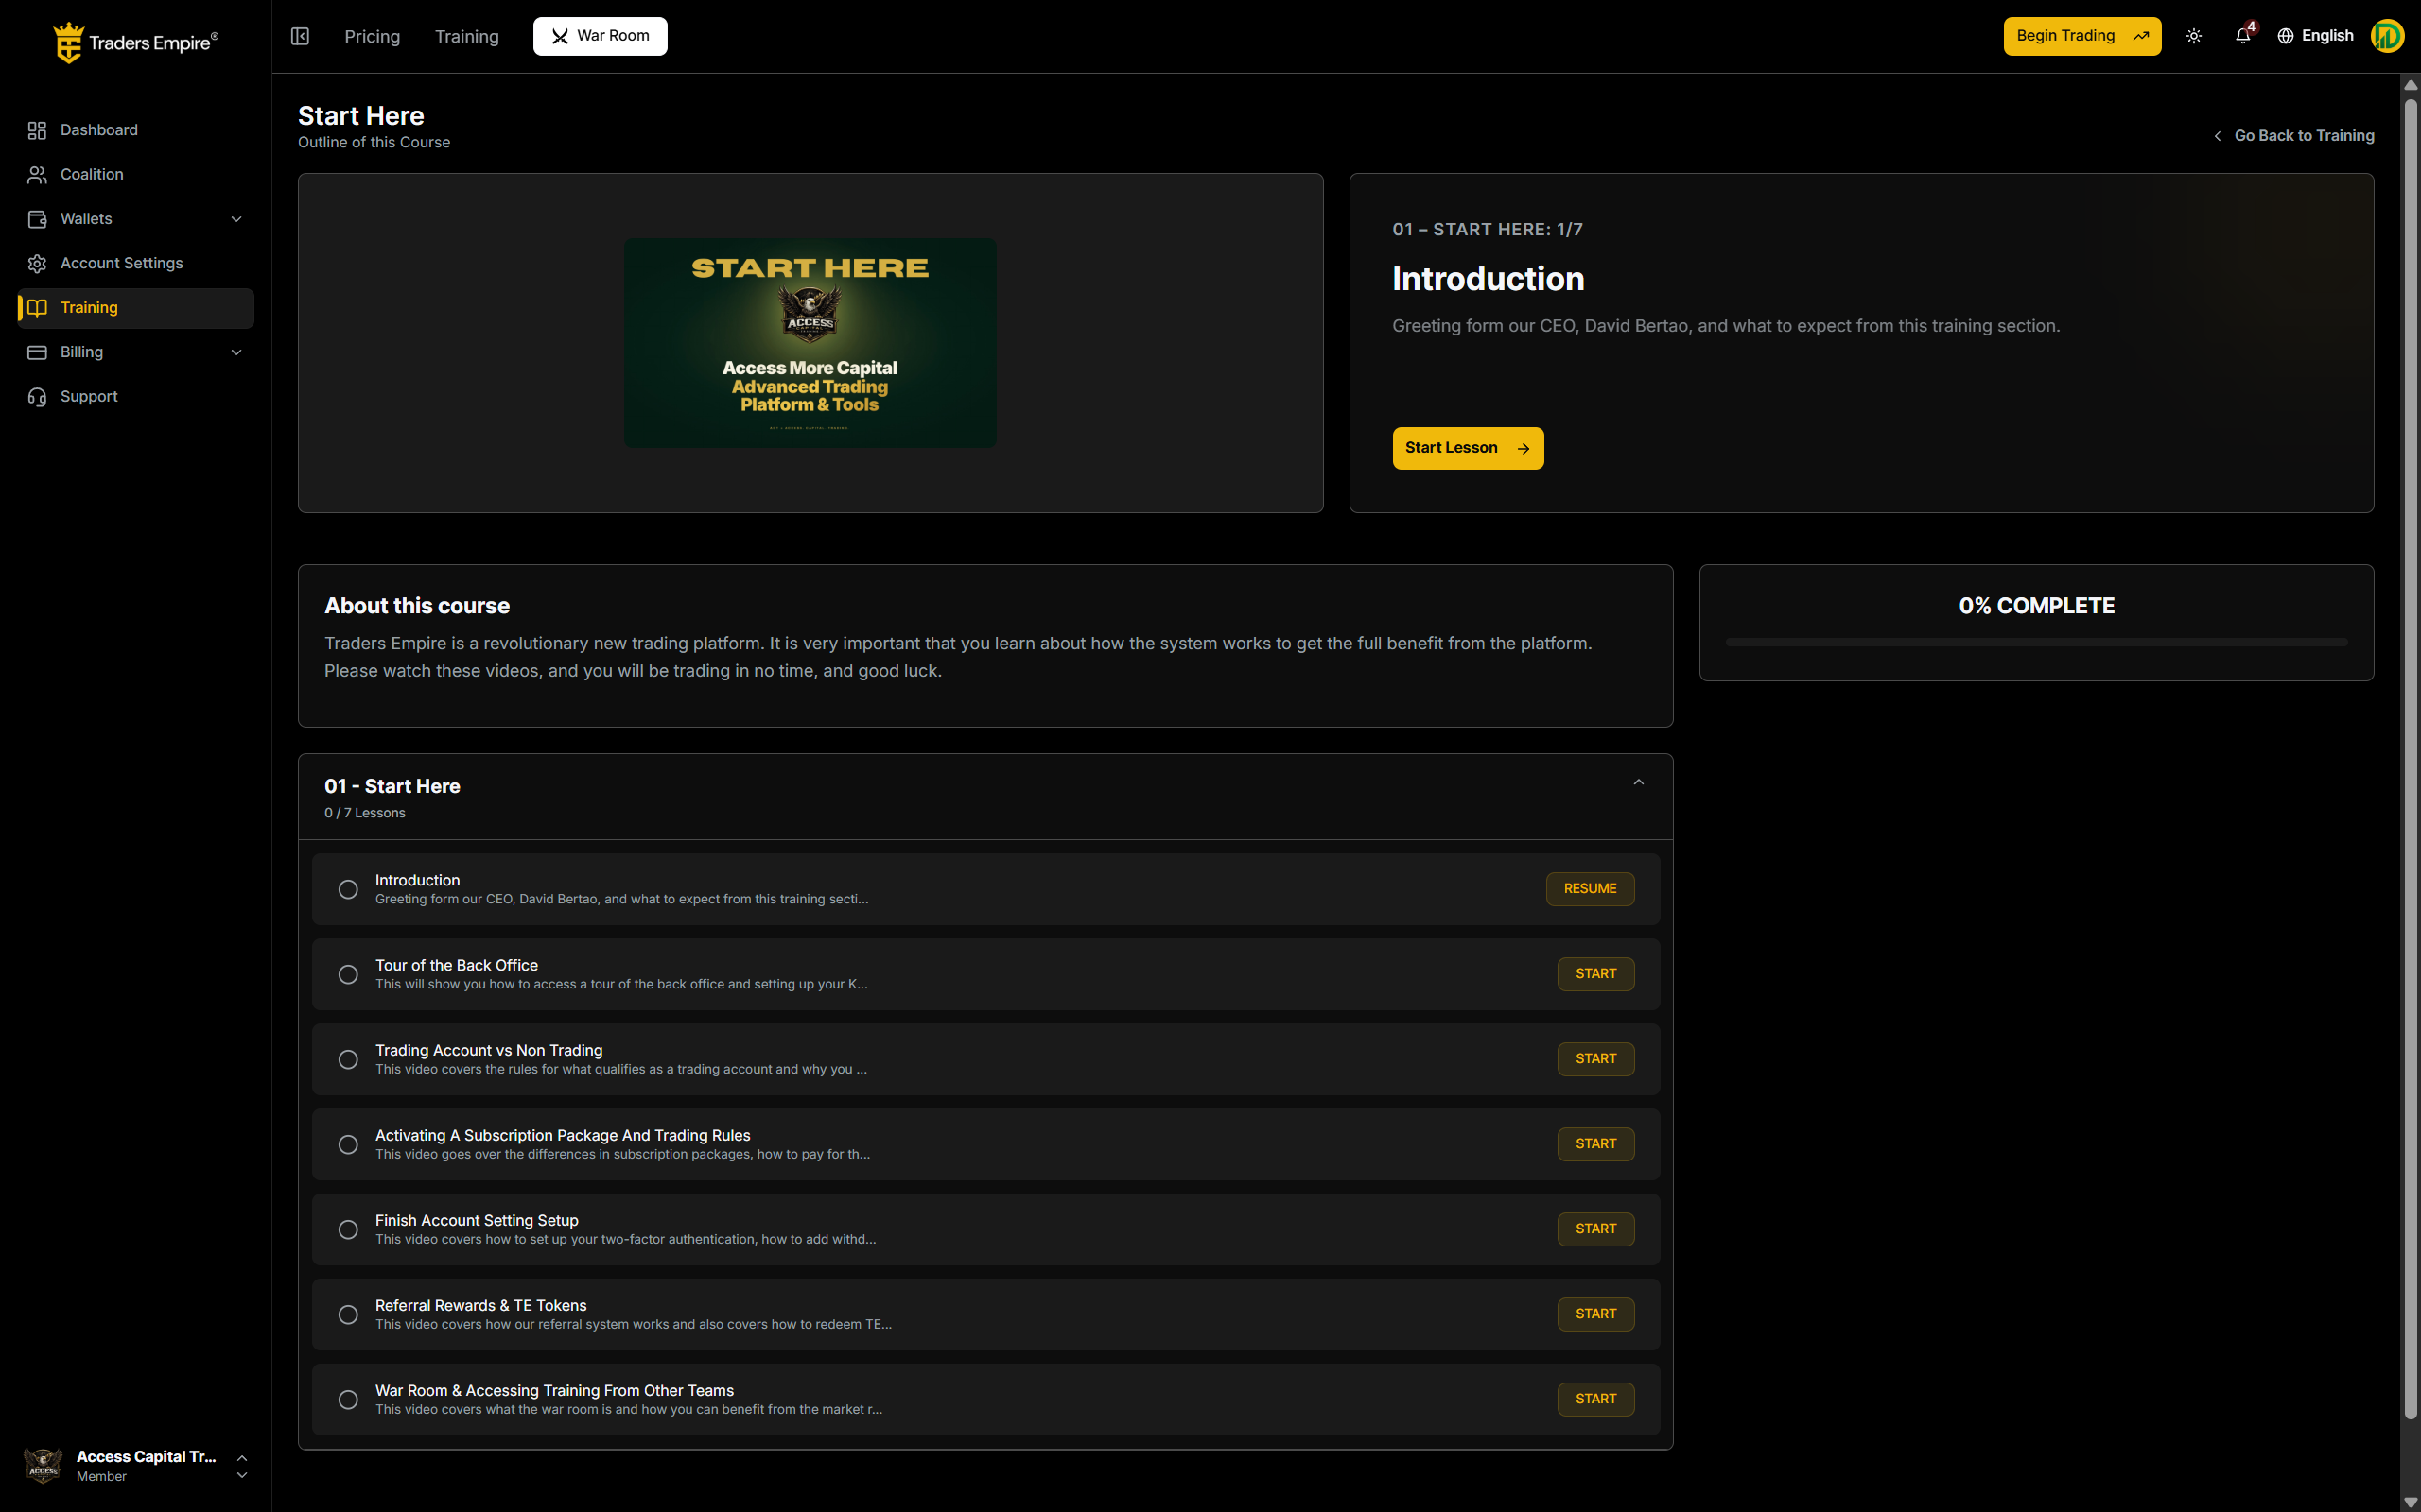Click the scrollbar down arrow
This screenshot has width=2421, height=1512.
point(2410,1502)
